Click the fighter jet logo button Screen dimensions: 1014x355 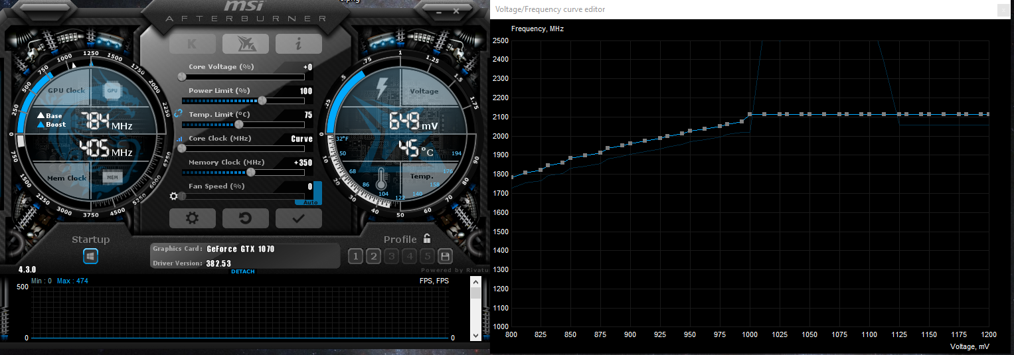245,44
